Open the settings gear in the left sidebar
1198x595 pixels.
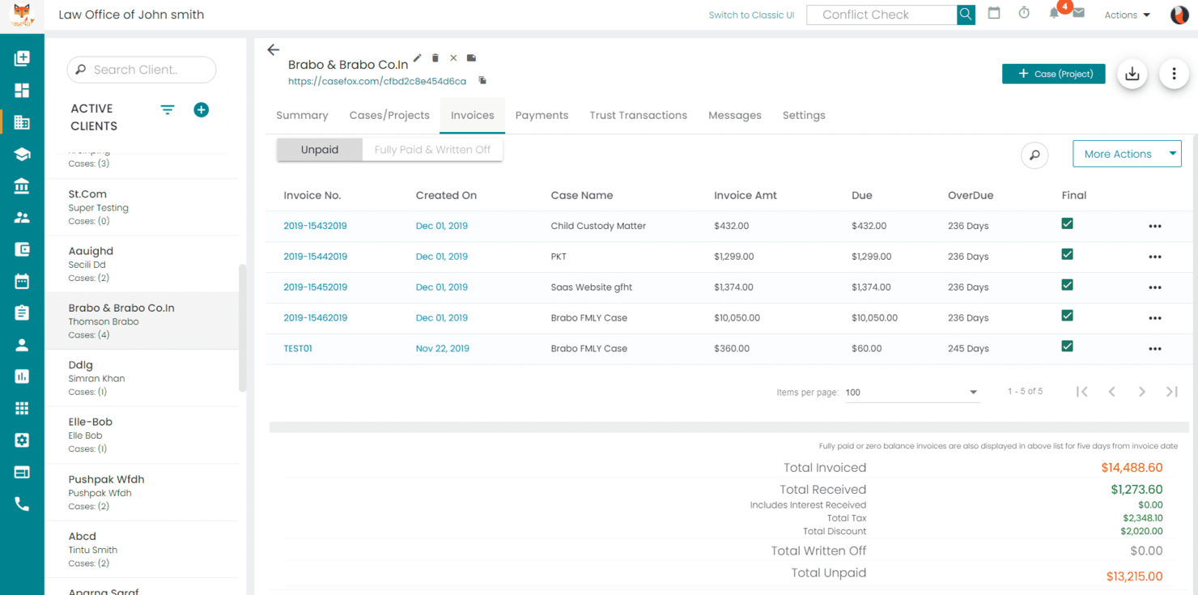click(22, 440)
